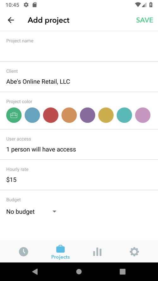Select the teal project color
This screenshot has height=281, width=158.
pos(124,115)
